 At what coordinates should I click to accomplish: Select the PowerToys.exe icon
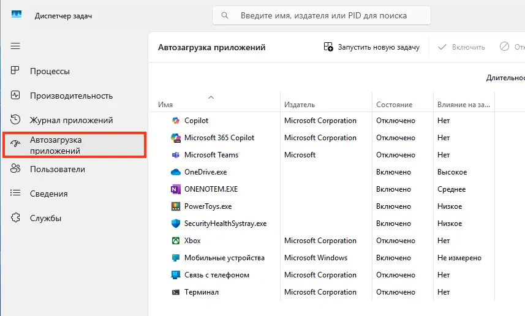[175, 206]
